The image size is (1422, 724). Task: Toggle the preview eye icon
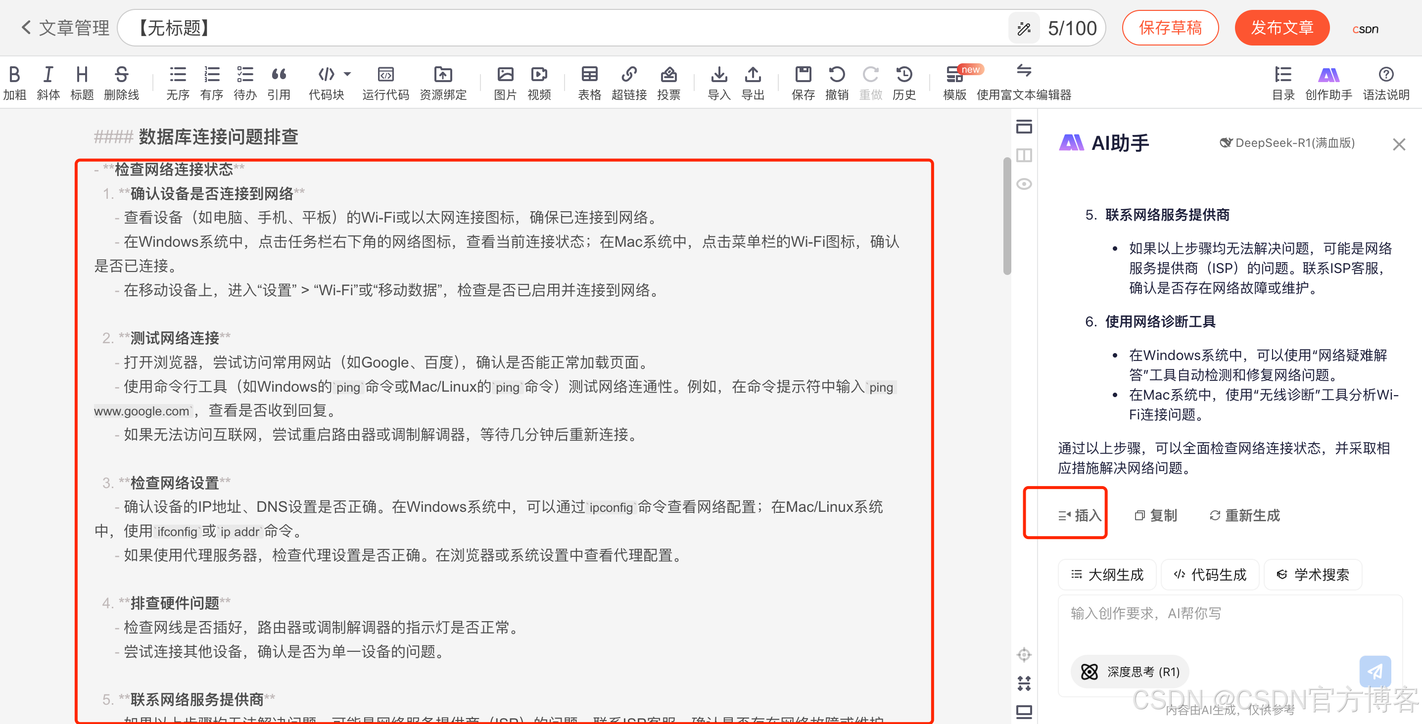[1024, 184]
